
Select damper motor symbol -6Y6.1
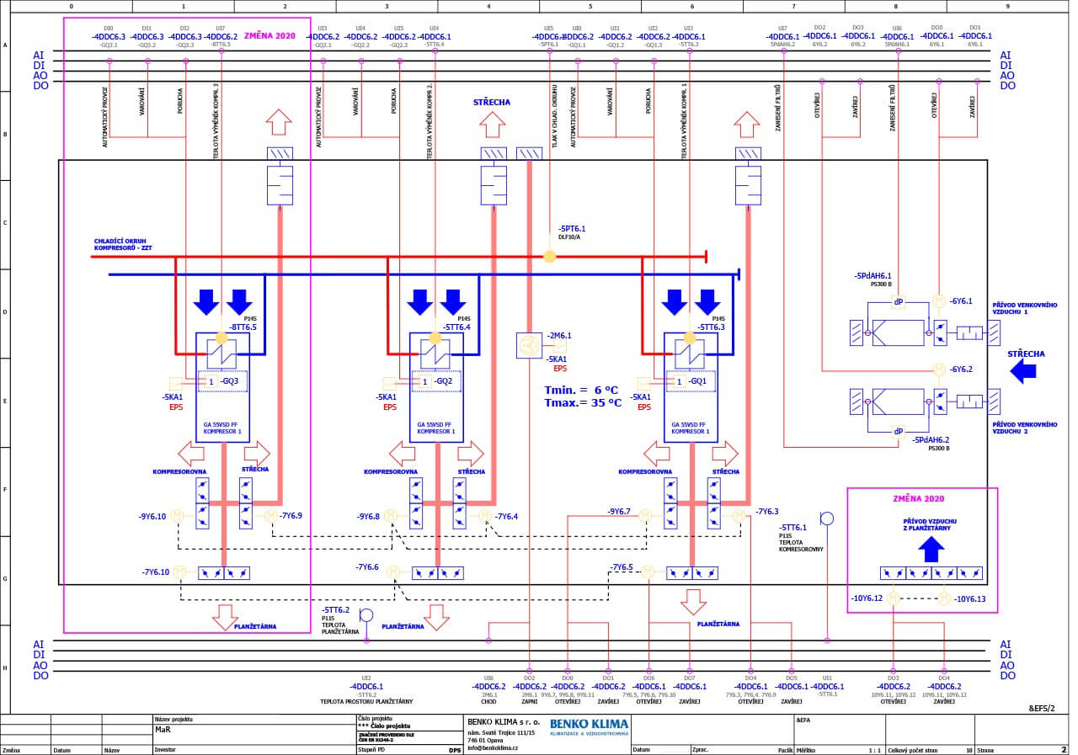point(939,300)
